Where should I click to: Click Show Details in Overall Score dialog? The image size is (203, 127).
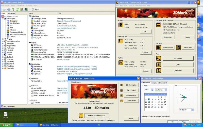click(131, 101)
